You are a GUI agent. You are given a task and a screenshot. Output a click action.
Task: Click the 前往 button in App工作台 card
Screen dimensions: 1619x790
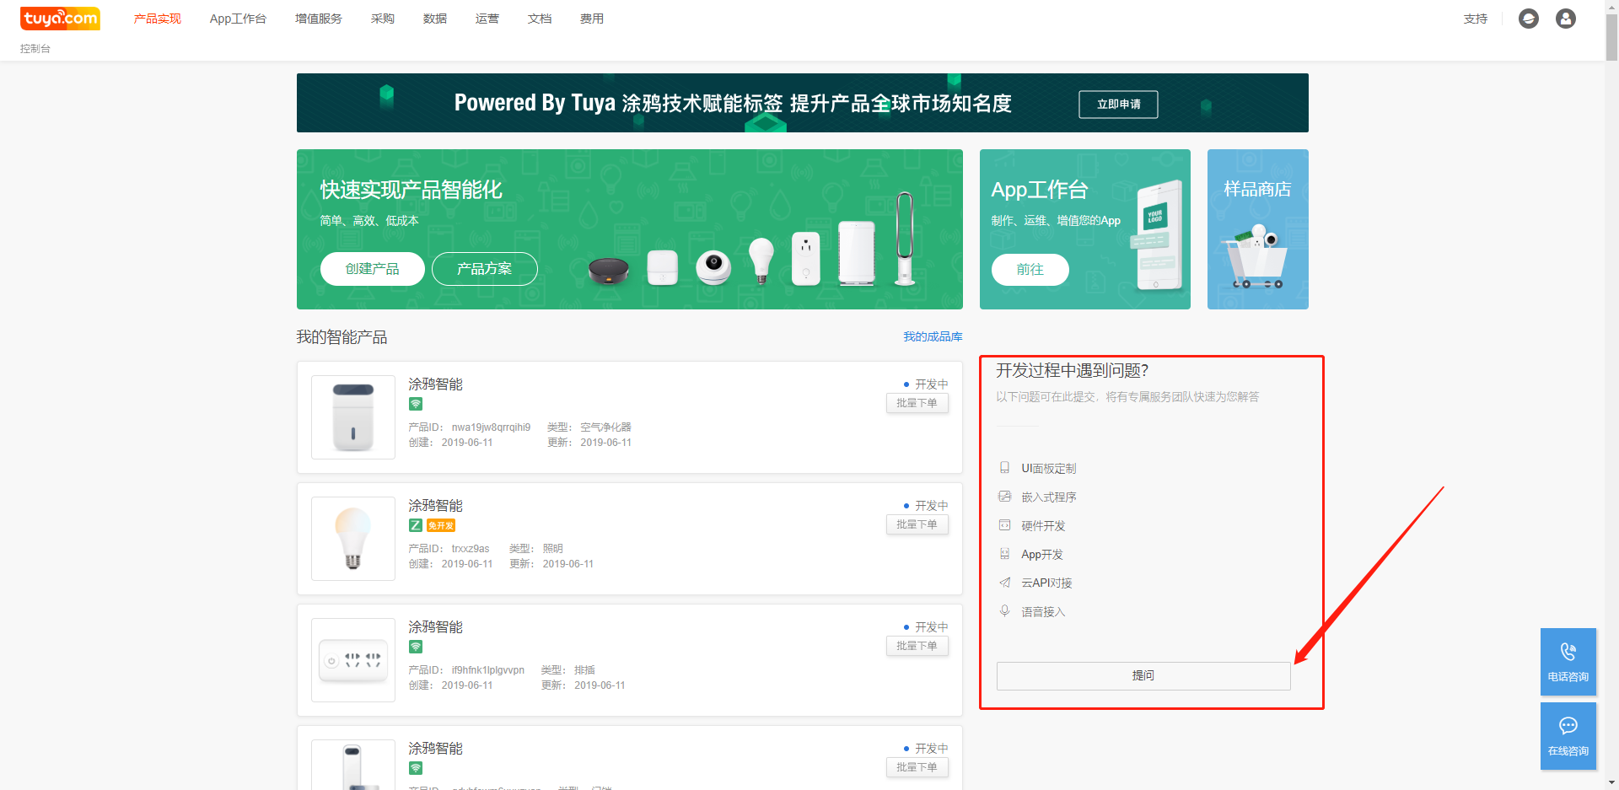pos(1030,270)
